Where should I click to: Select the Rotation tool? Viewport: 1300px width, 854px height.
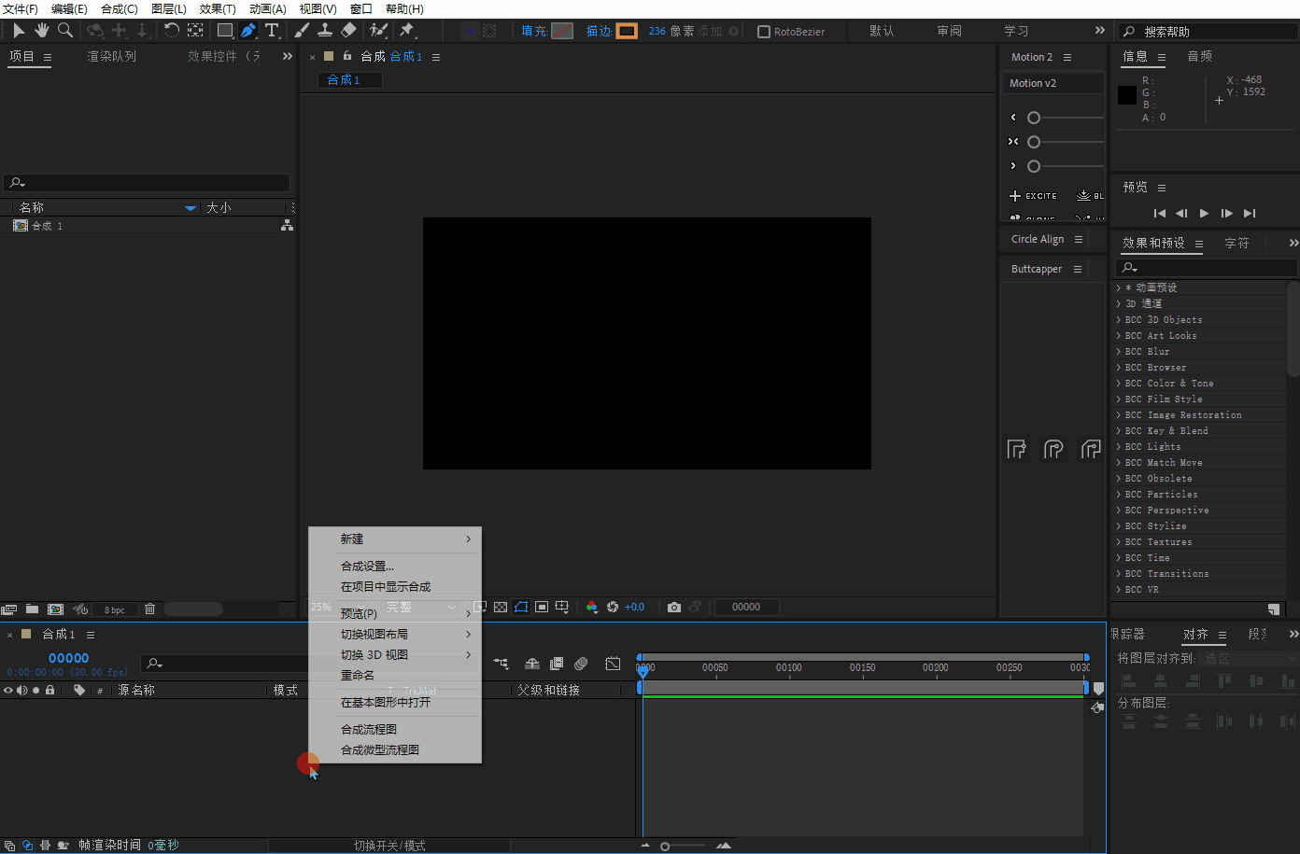pyautogui.click(x=171, y=31)
